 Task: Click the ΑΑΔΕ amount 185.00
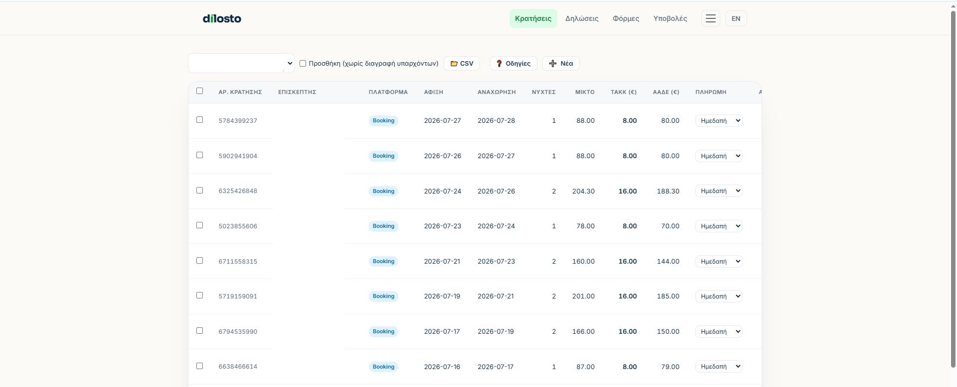(x=668, y=296)
